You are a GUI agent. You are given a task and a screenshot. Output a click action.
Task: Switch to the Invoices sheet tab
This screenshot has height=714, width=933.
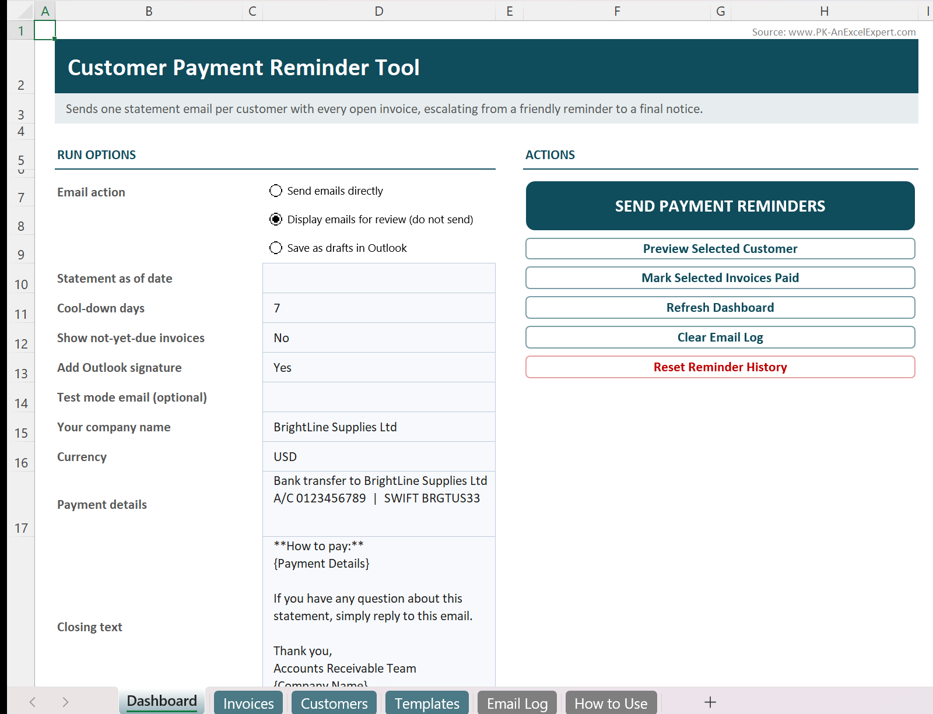click(248, 703)
